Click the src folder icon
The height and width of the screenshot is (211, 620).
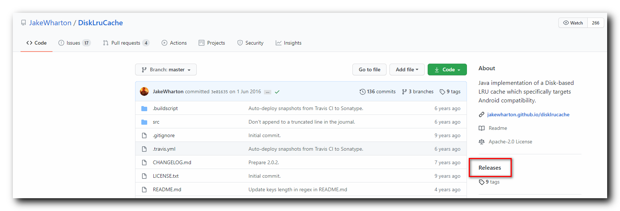(144, 122)
